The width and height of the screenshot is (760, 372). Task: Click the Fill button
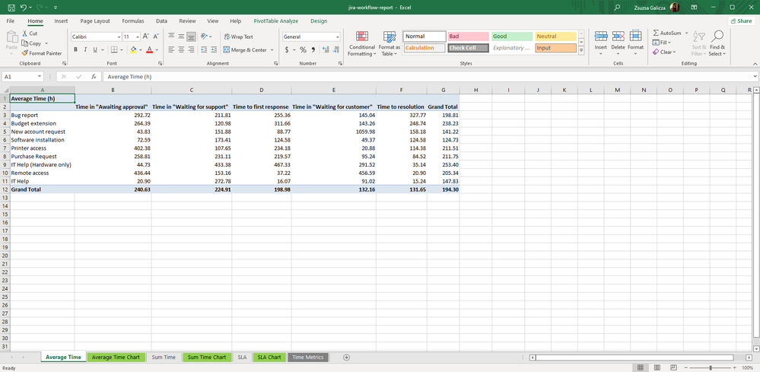click(661, 43)
